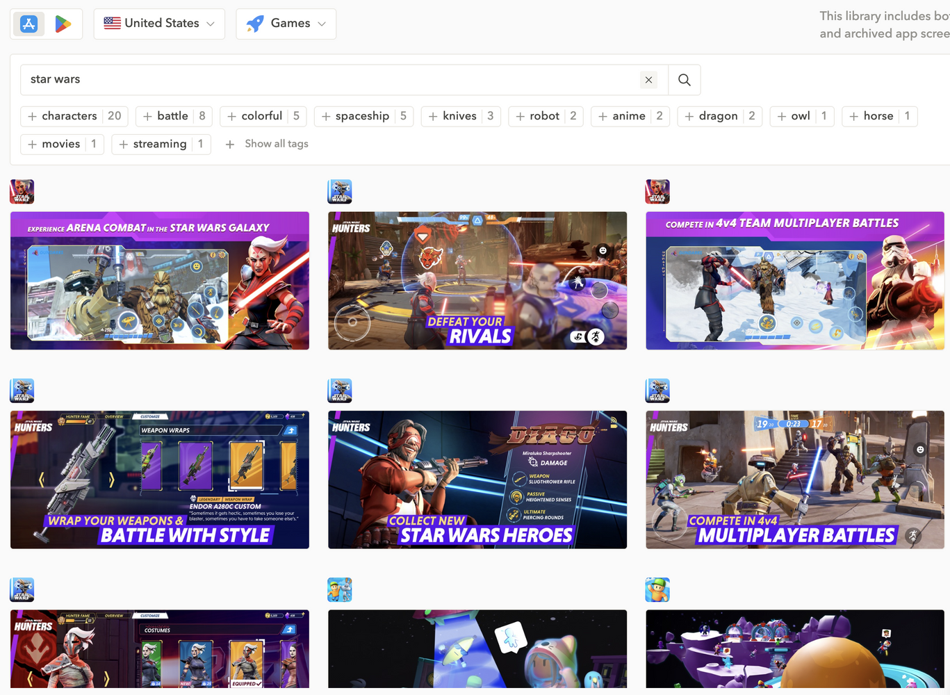Clear the search text with the X button
This screenshot has width=950, height=695.
648,80
